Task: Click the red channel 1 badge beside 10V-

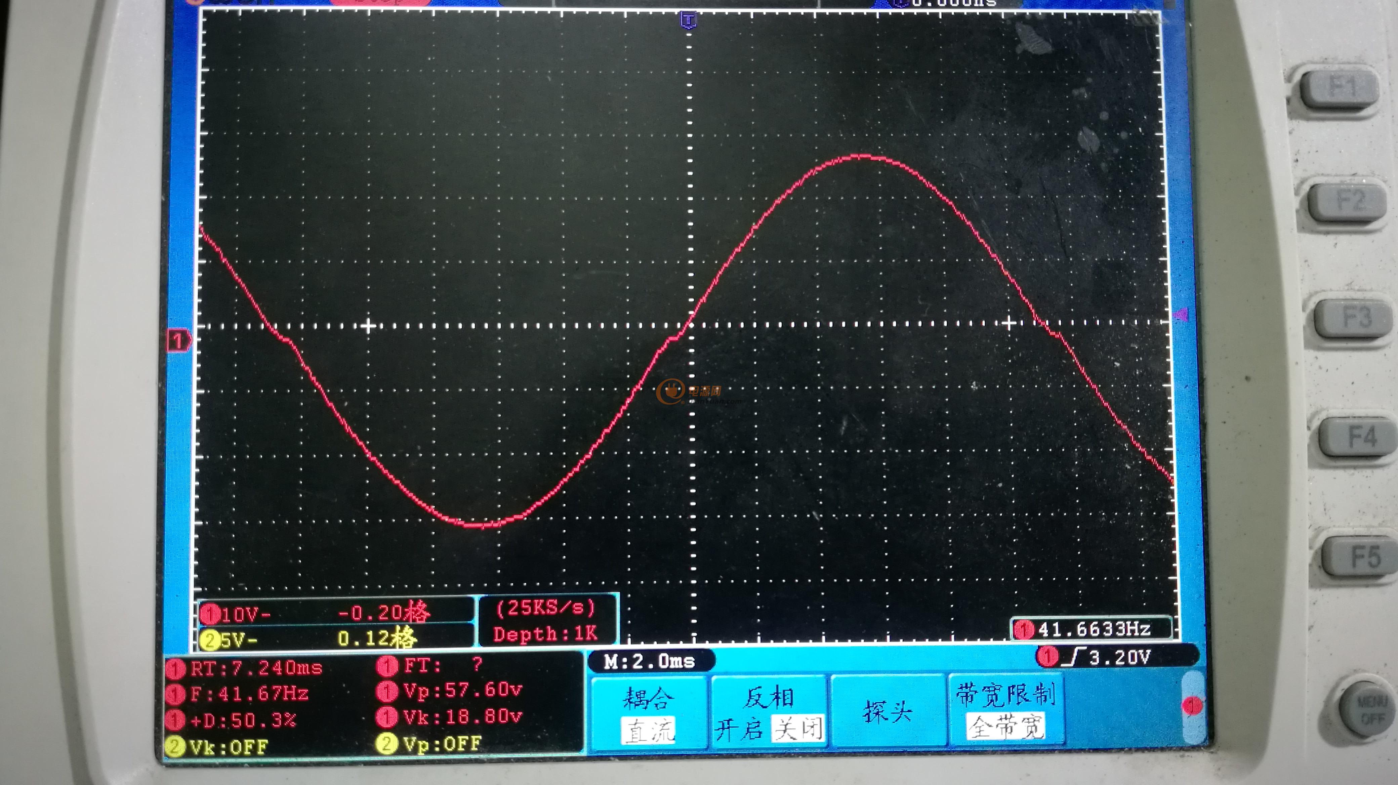Action: point(209,615)
